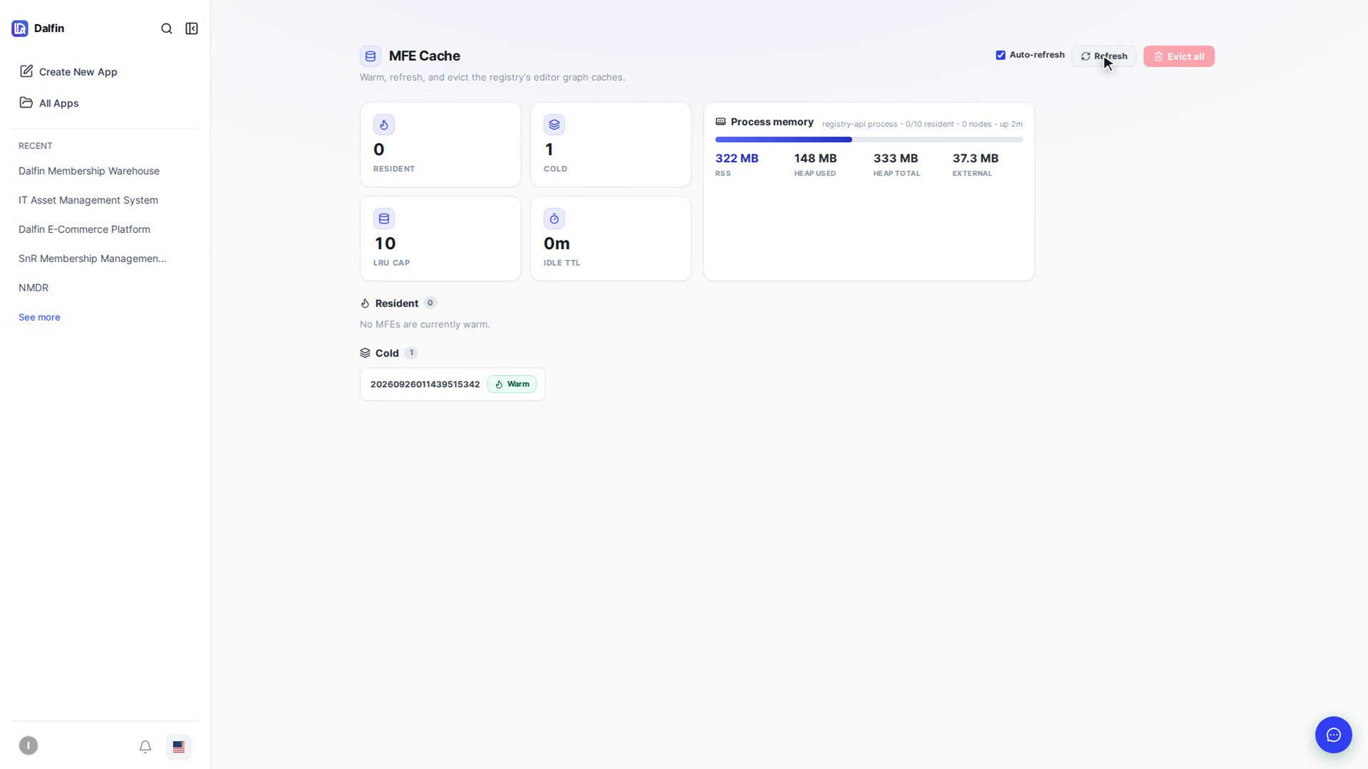Expand recent apps with See more
The height and width of the screenshot is (769, 1368).
[39, 318]
